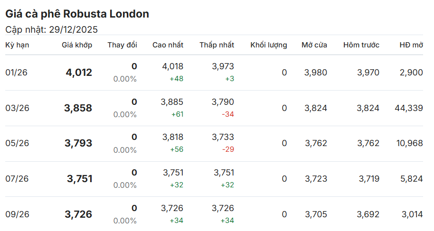The image size is (434, 231).
Task: Click the 4,012 matched price
Action: pos(79,73)
